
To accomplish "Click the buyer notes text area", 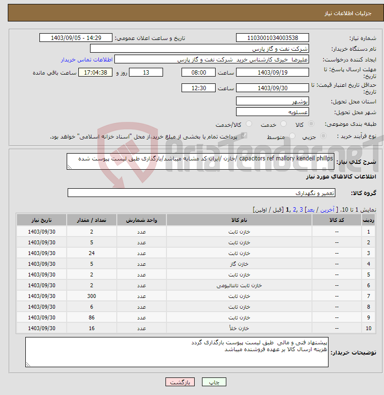I will pos(177,352).
